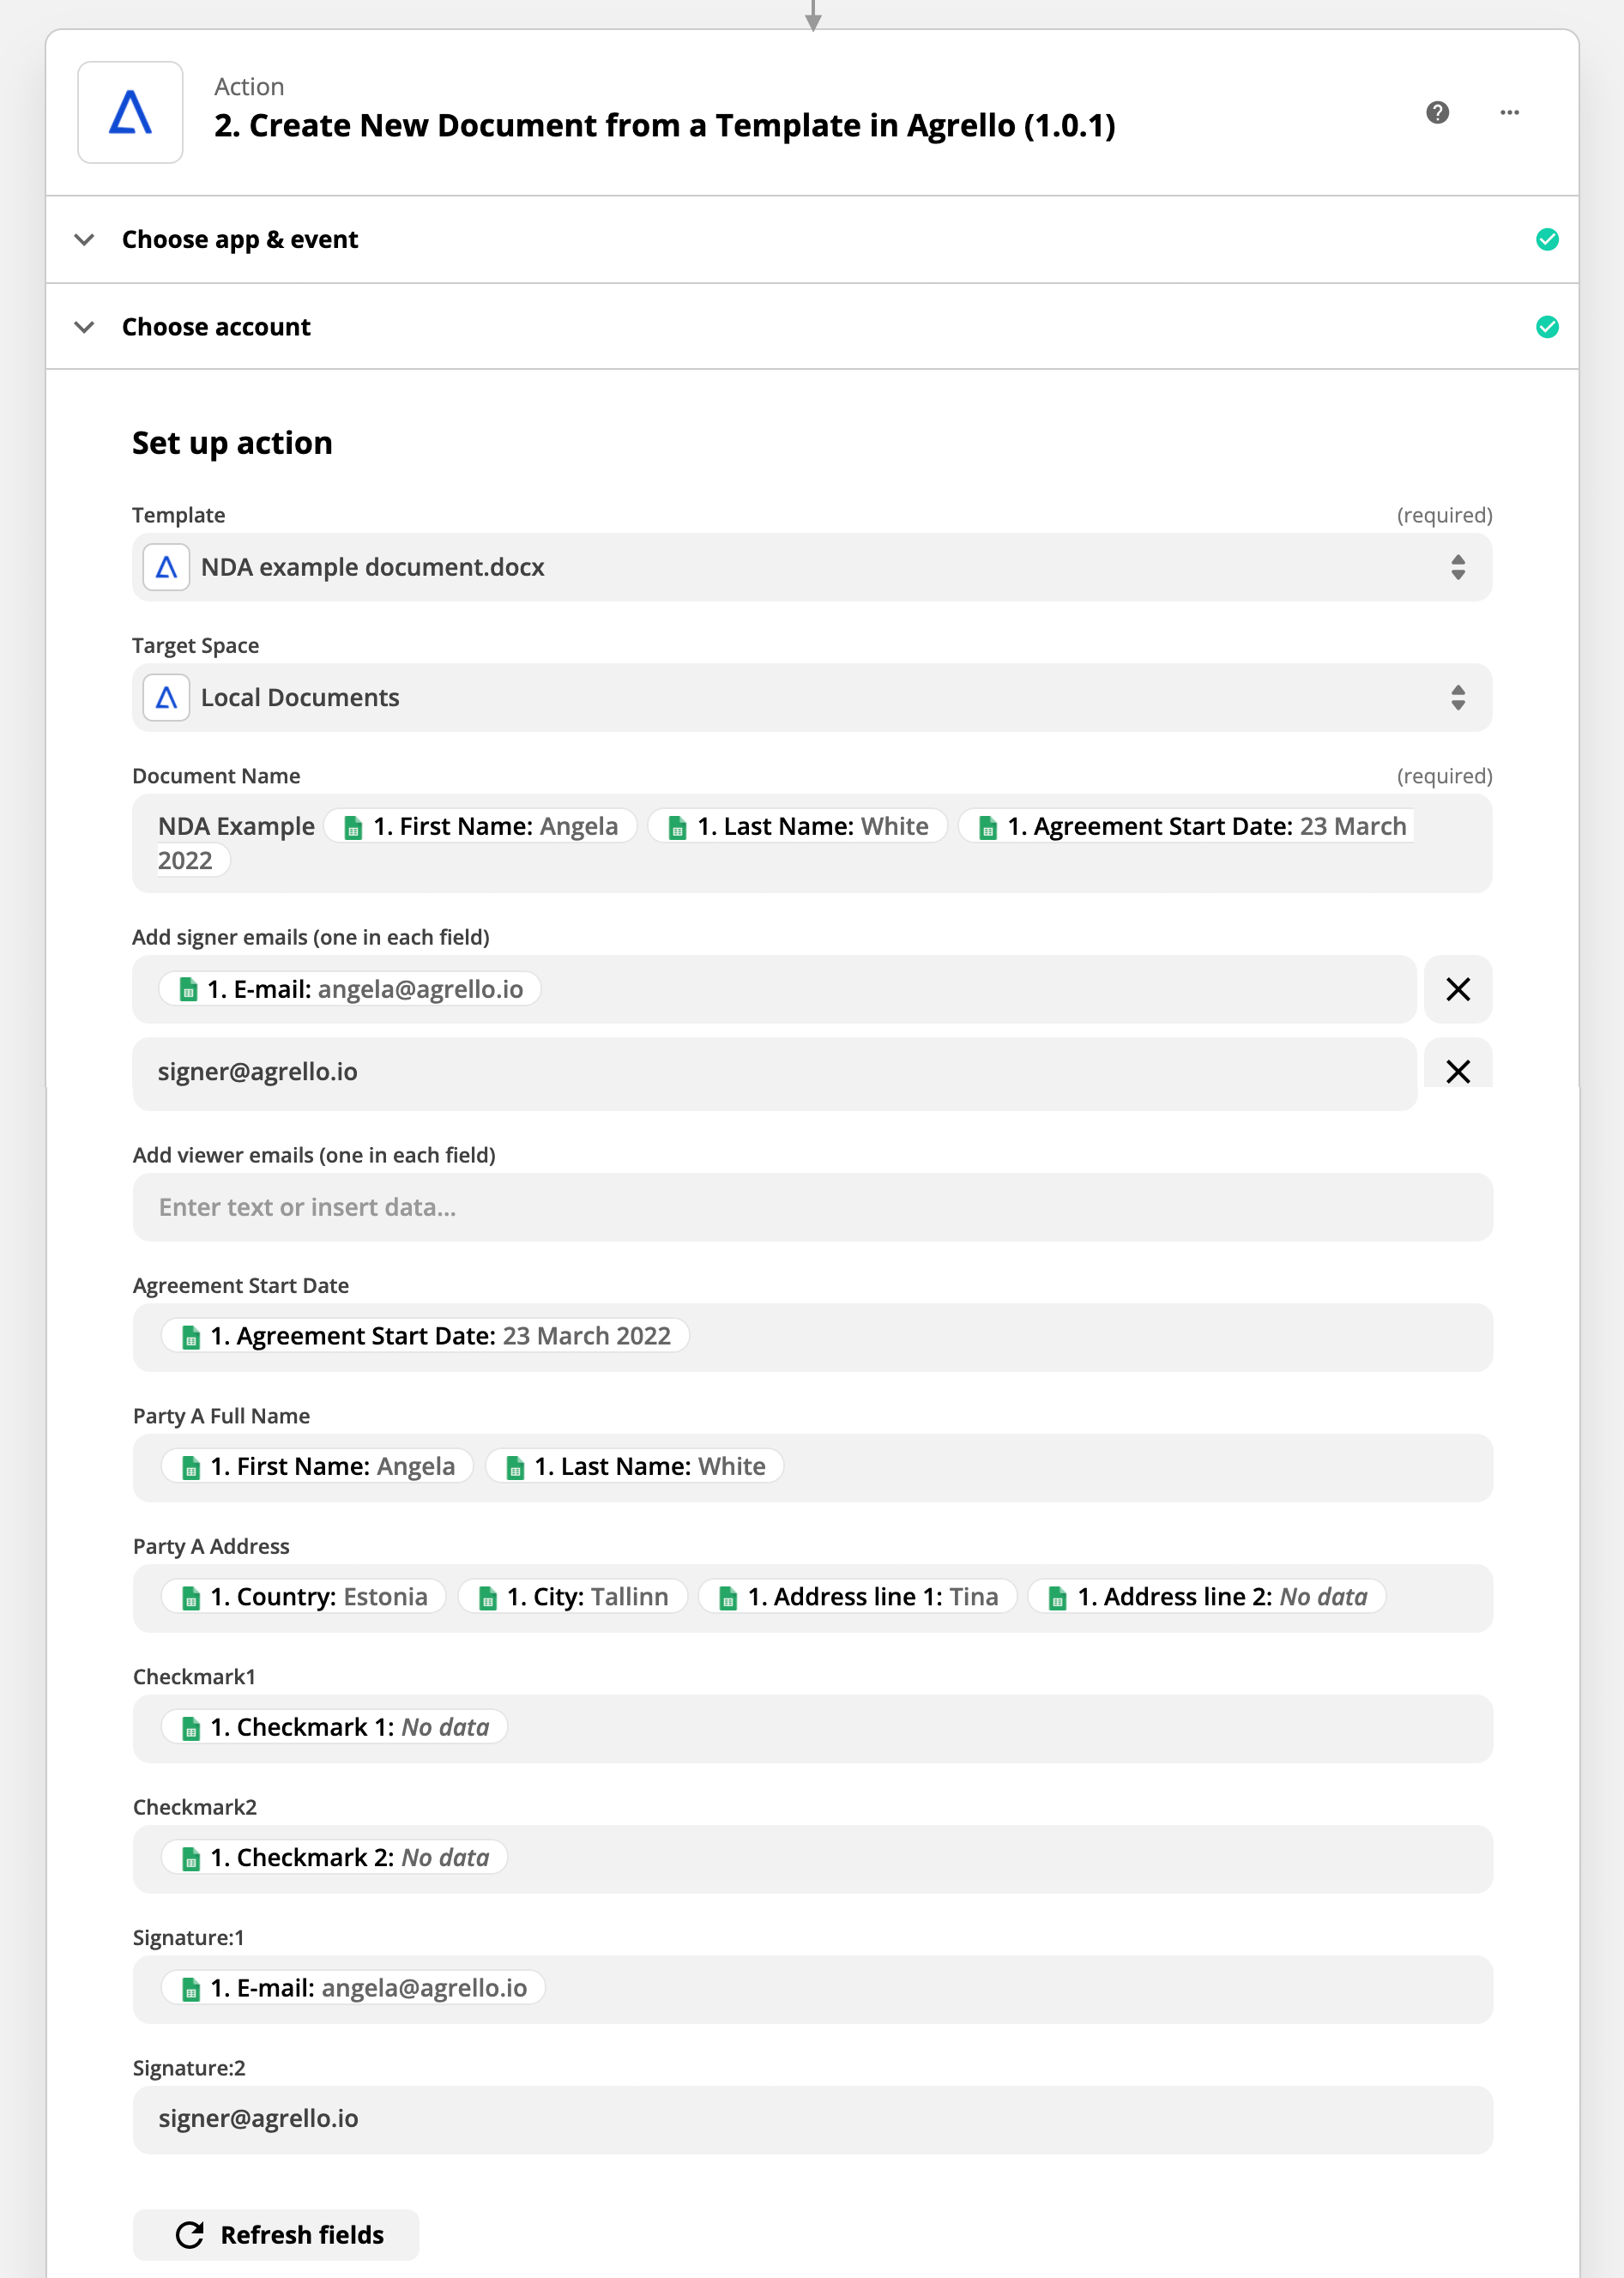The image size is (1624, 2278).
Task: Click the Country: Estonia pill in Party A Address
Action: (304, 1597)
